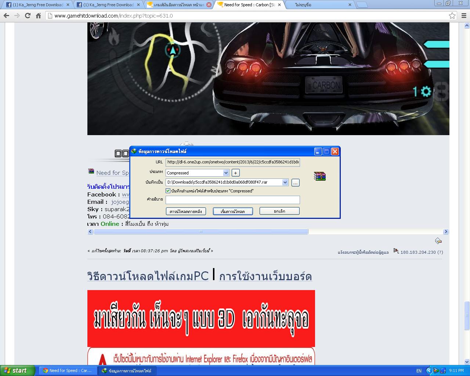Select the download dialog taskbar button
Image resolution: width=470 pixels, height=376 pixels.
[x=127, y=370]
